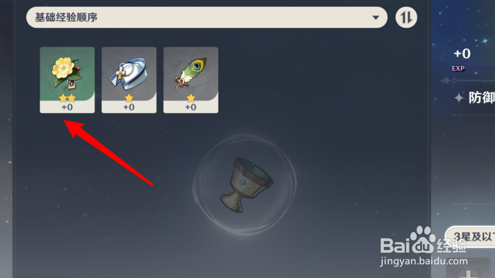This screenshot has height=278, width=495.
Task: Click the purple EXP progress bar
Action: tap(481, 68)
